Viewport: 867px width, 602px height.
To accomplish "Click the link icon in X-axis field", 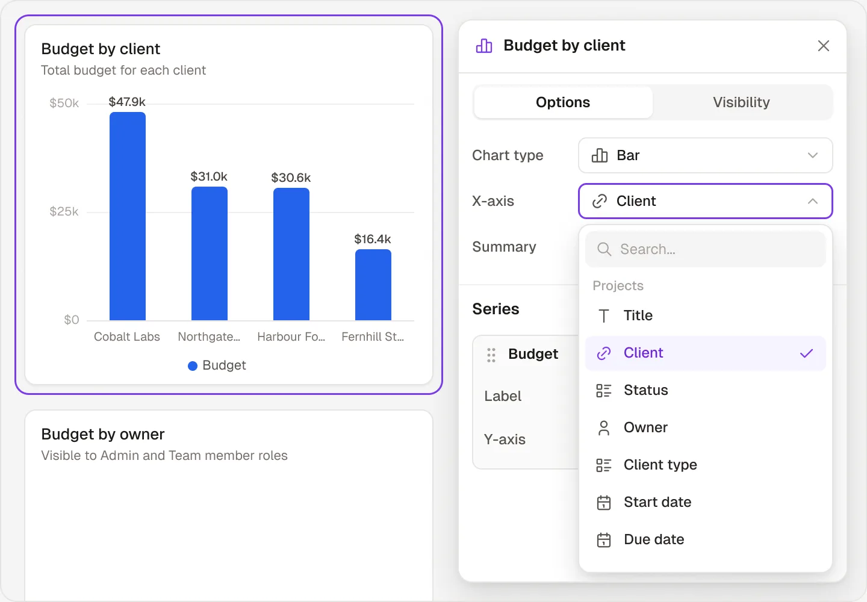I will click(x=600, y=201).
